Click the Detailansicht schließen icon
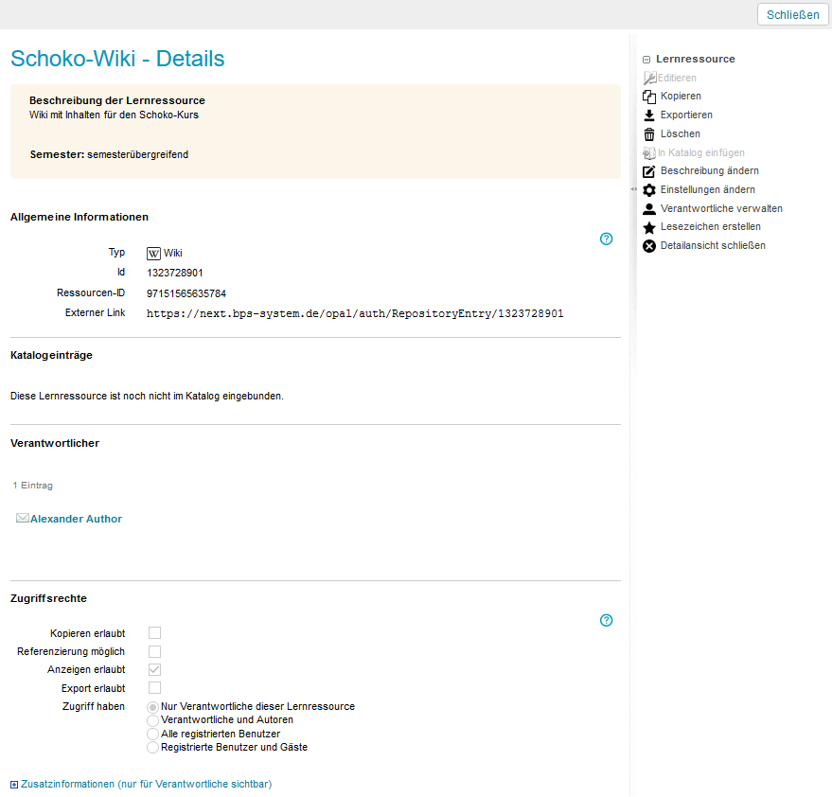The image size is (832, 797). pos(649,245)
